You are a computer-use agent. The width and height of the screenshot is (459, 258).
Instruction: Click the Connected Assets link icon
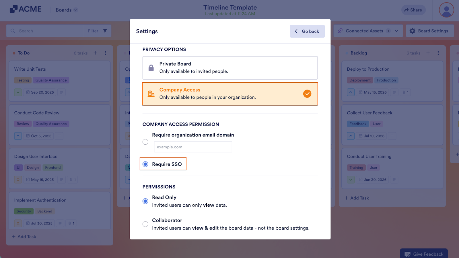click(x=340, y=30)
